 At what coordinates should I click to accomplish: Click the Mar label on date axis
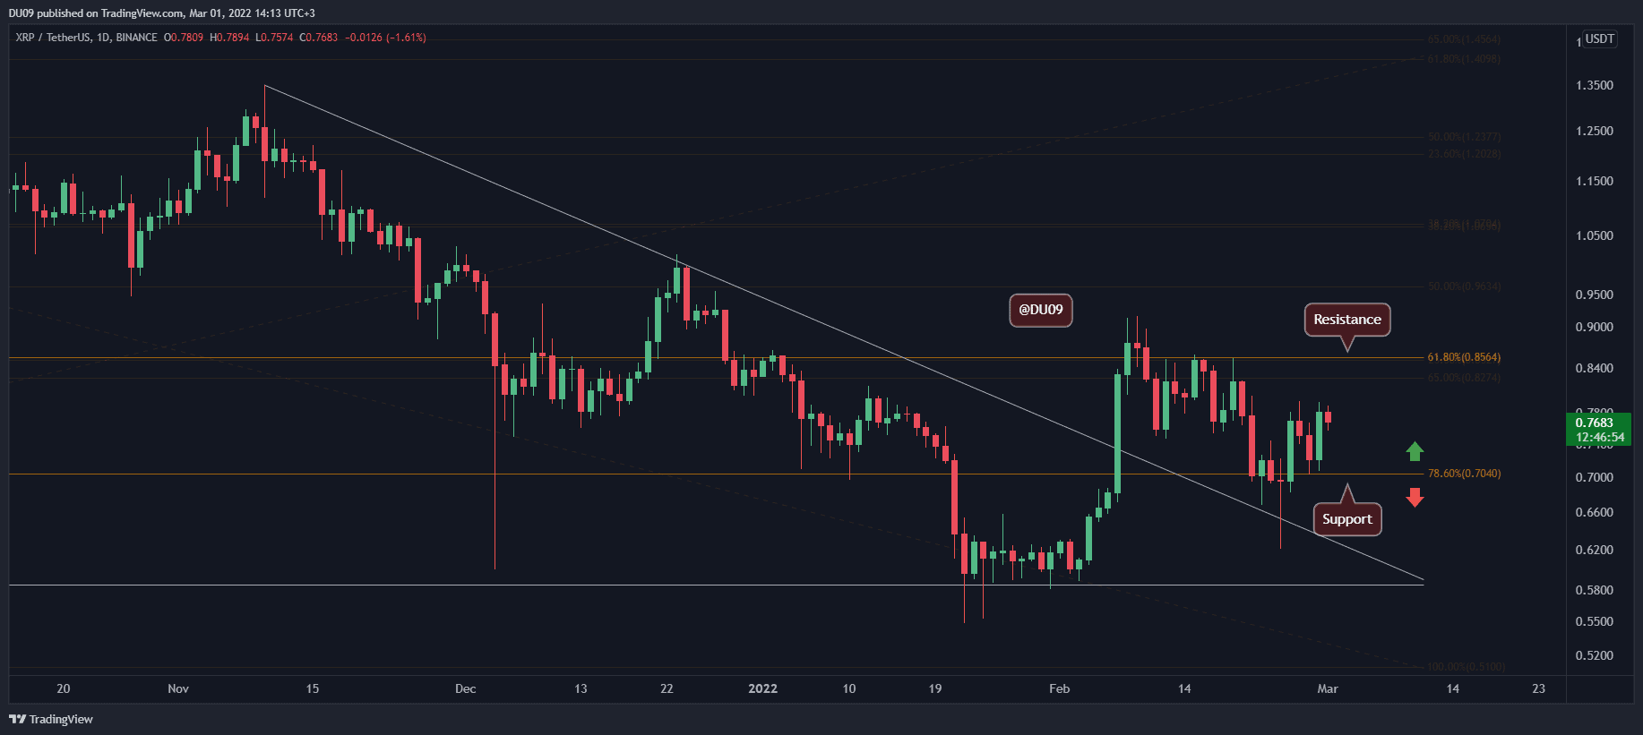(1327, 688)
